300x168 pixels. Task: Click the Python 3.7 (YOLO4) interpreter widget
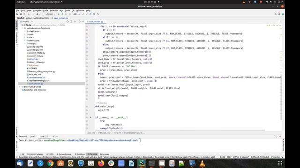pos(260,157)
